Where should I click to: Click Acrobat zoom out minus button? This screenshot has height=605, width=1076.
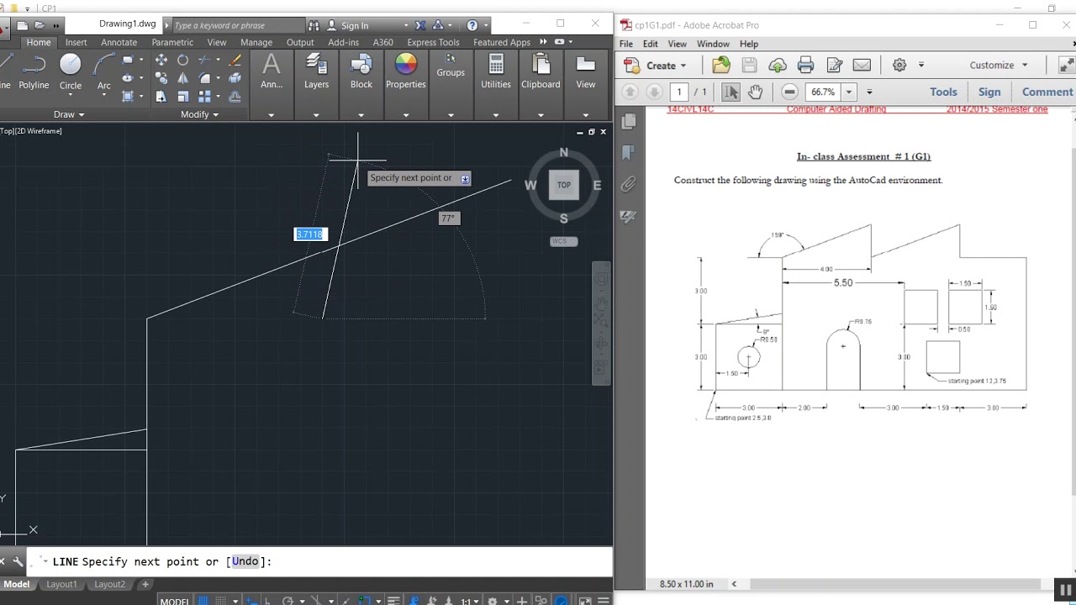789,92
